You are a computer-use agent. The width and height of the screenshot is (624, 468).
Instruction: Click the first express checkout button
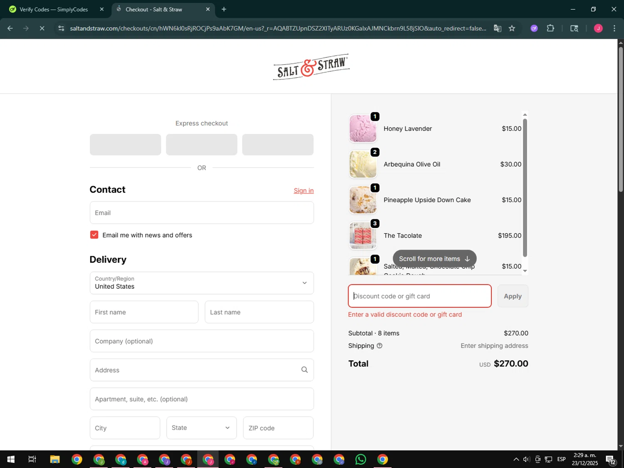pos(125,145)
